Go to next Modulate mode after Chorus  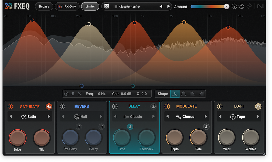(206, 116)
